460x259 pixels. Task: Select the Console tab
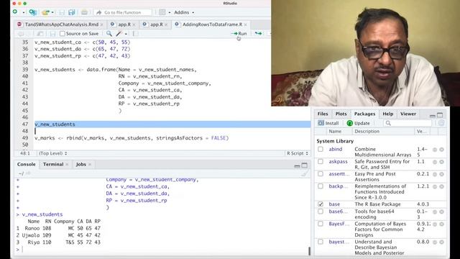tap(26, 165)
